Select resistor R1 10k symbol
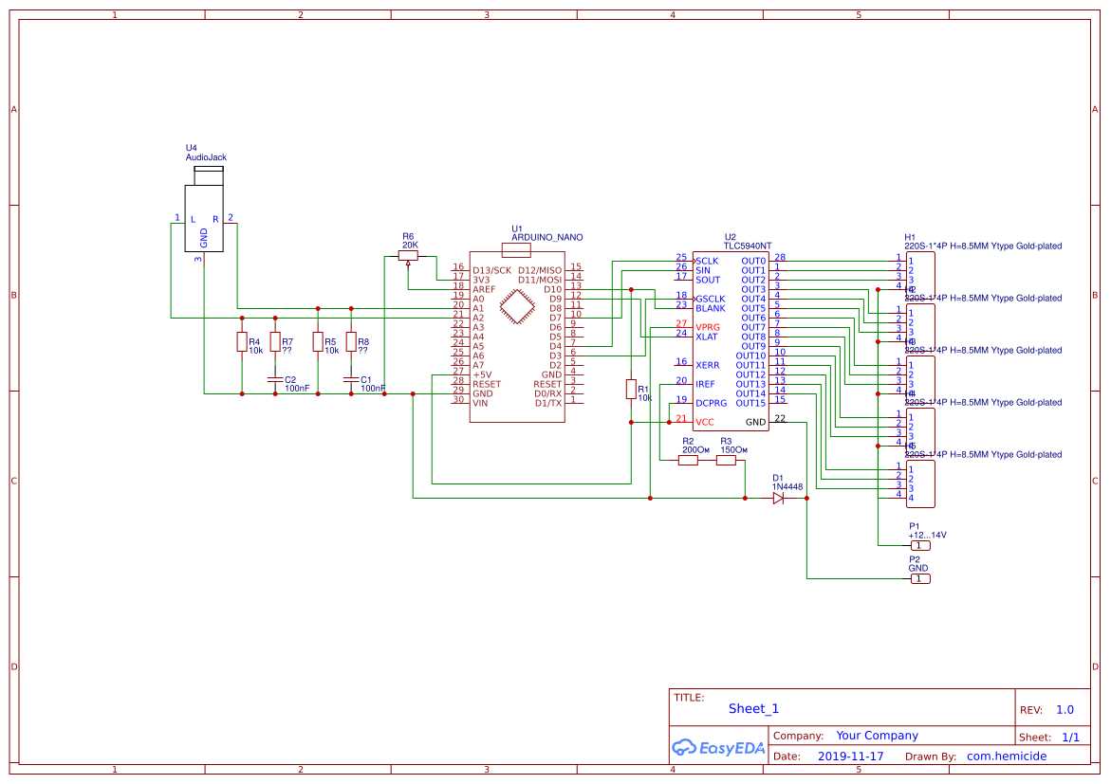This screenshot has width=1111, height=784. (631, 390)
